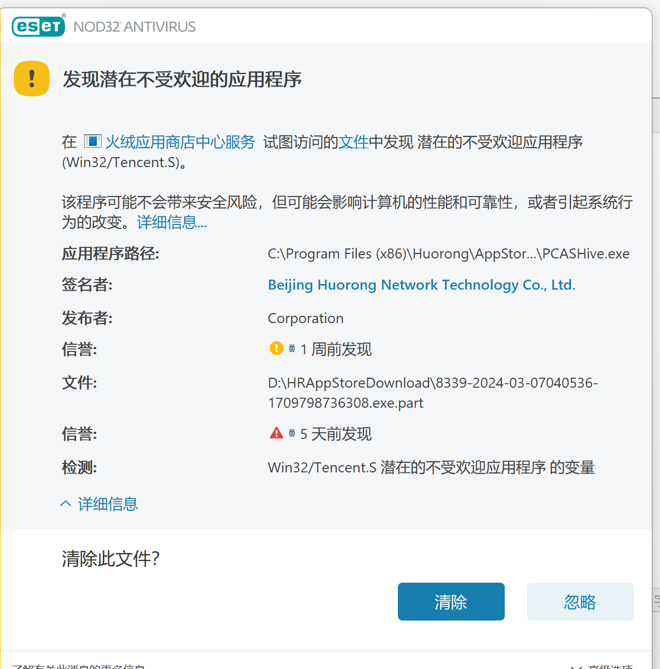Click the 详细信息... hyperlink in the warning text
Image resolution: width=660 pixels, height=669 pixels.
(x=171, y=222)
